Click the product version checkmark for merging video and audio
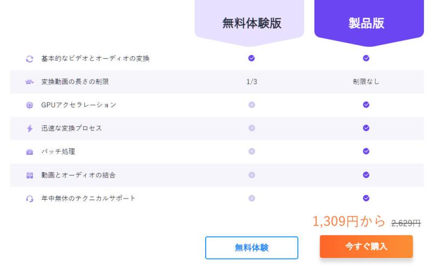The height and width of the screenshot is (266, 432). click(x=366, y=175)
